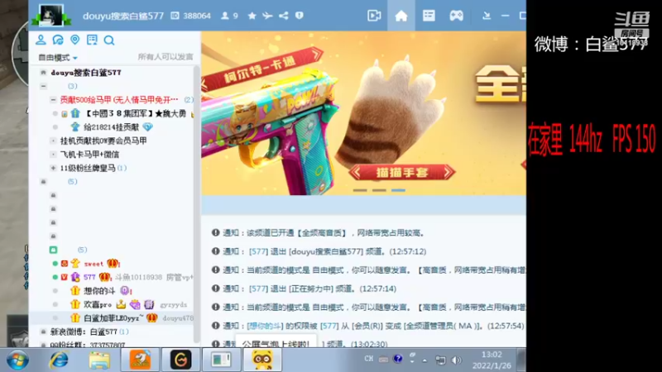Favorite the channel with the star icon
The width and height of the screenshot is (662, 372).
[x=252, y=16]
